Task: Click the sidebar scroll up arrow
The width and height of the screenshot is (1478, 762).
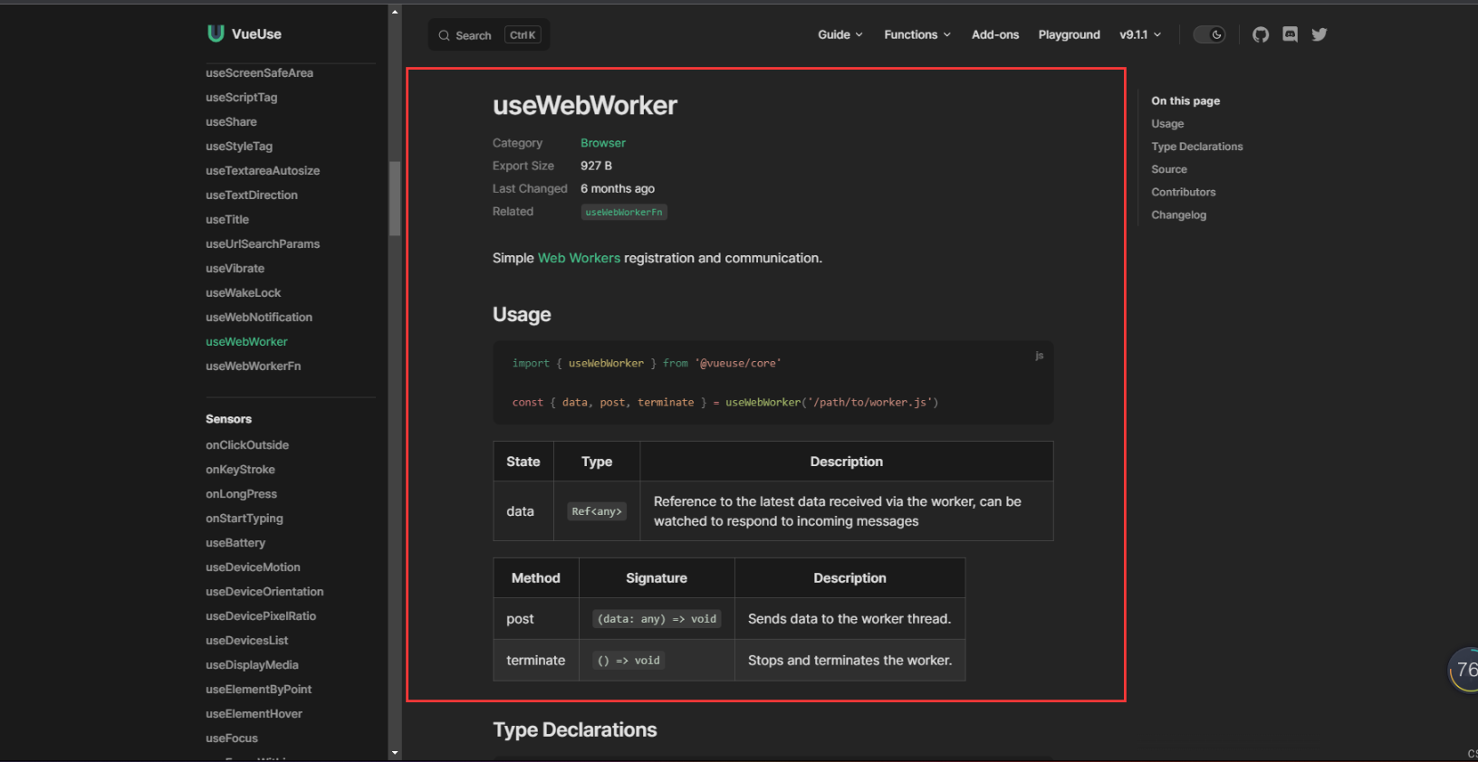Action: [x=395, y=12]
